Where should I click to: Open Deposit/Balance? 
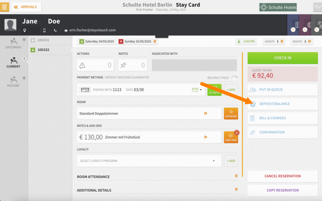click(282, 104)
